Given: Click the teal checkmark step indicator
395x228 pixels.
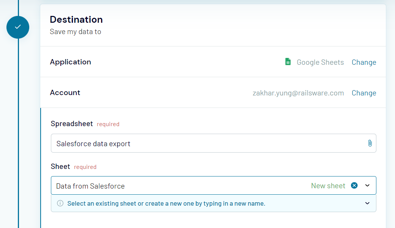Looking at the screenshot, I should (x=18, y=27).
